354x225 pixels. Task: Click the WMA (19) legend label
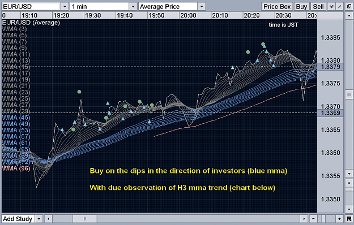(16, 80)
